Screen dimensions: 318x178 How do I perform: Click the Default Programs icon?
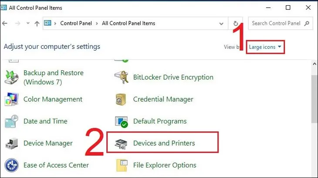121,121
